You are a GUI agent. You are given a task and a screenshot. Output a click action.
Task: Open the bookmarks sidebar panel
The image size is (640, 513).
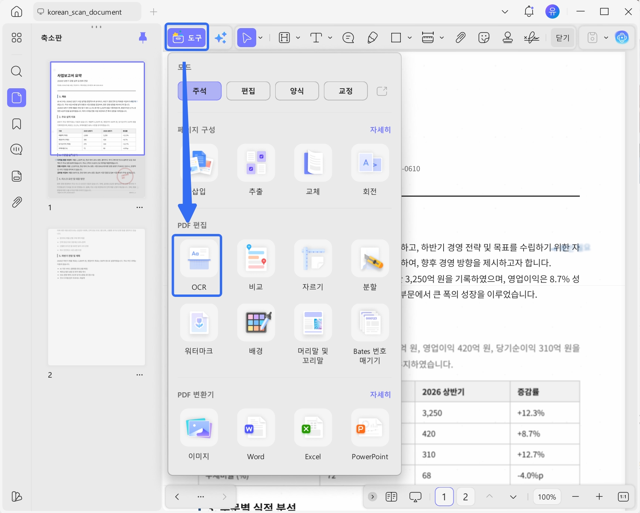(17, 124)
